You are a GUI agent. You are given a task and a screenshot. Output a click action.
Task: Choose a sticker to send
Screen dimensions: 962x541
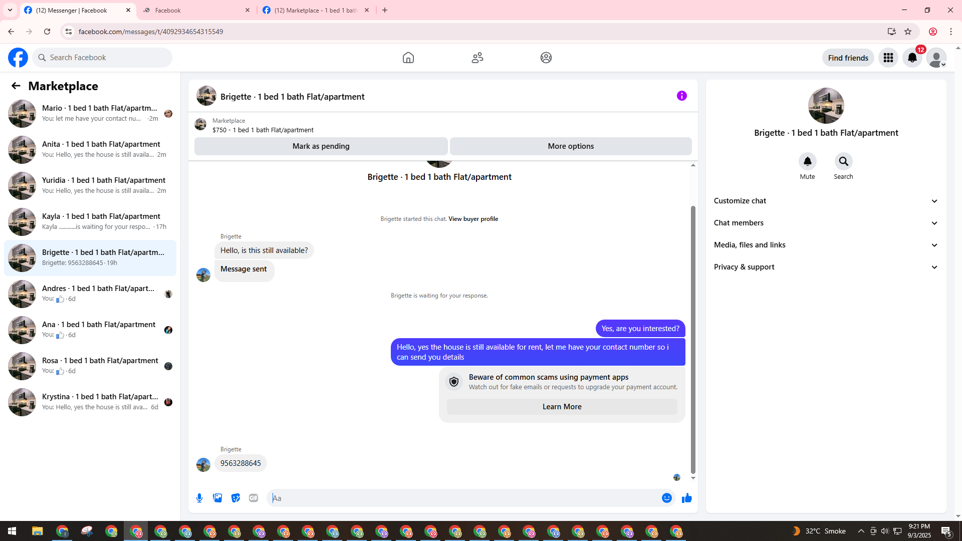[x=235, y=498]
